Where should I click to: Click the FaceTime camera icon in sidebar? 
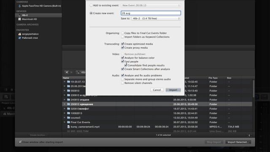tap(19, 6)
